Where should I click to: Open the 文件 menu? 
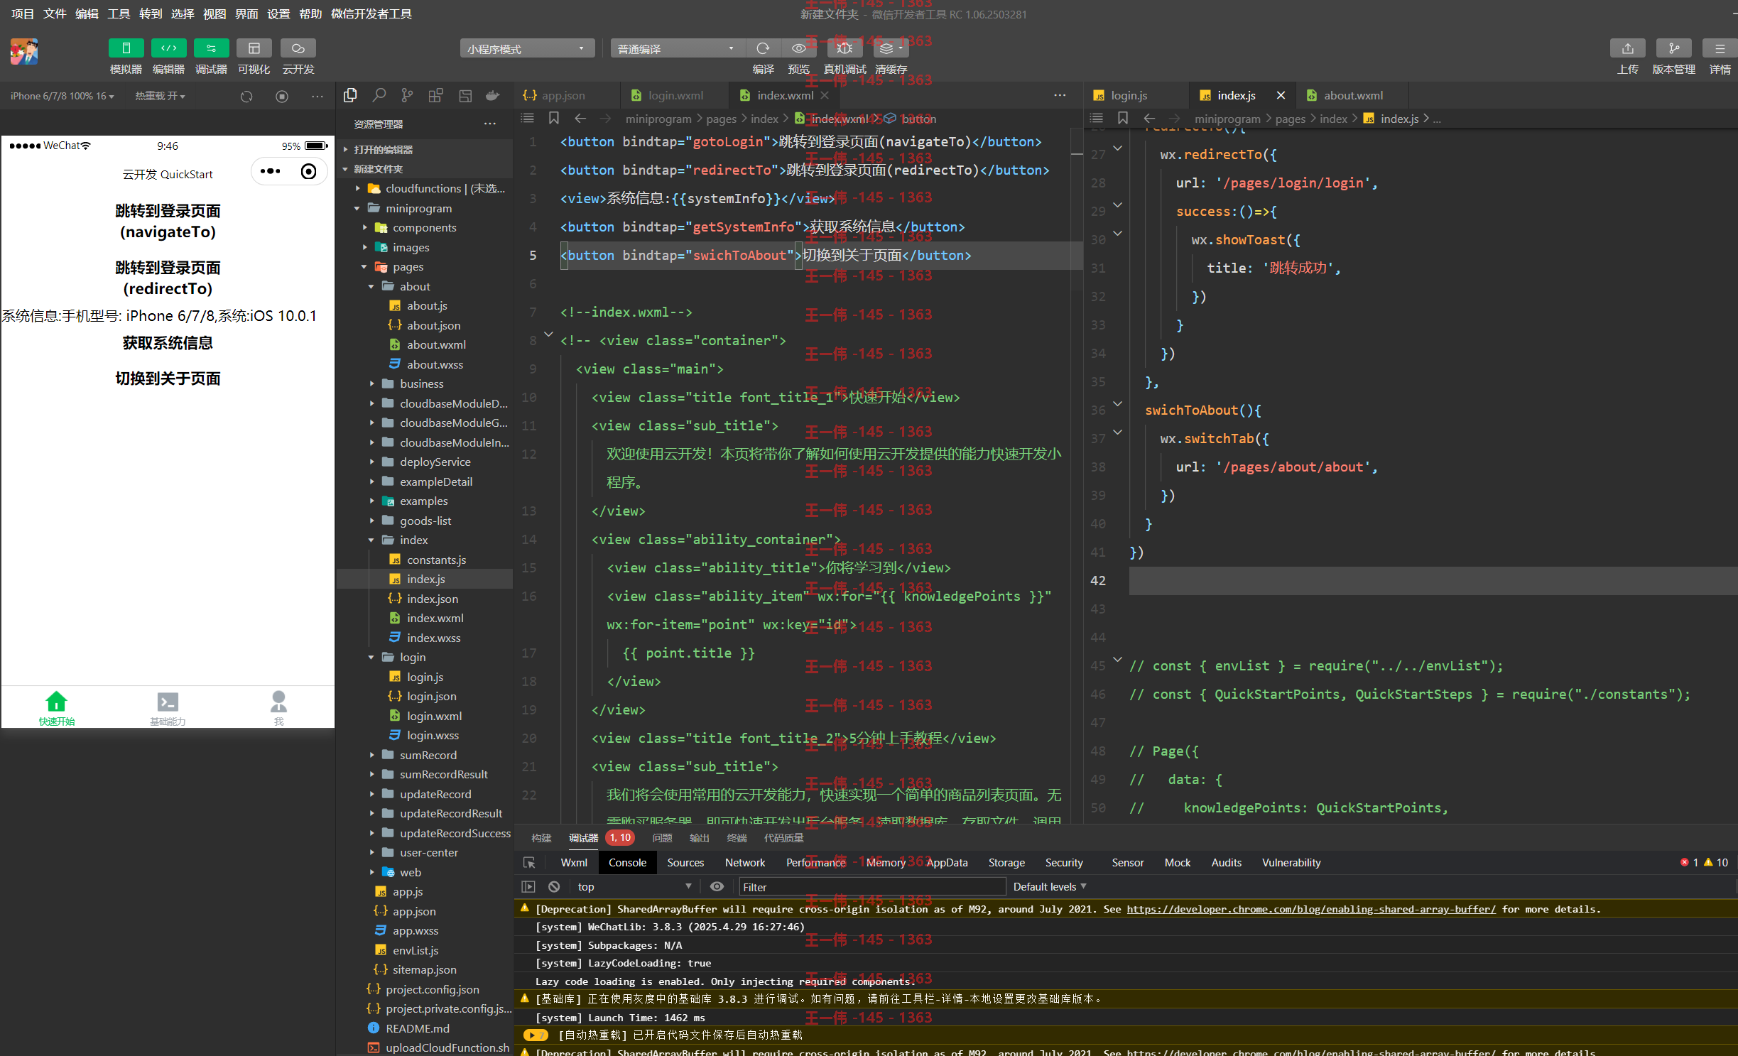(x=55, y=13)
